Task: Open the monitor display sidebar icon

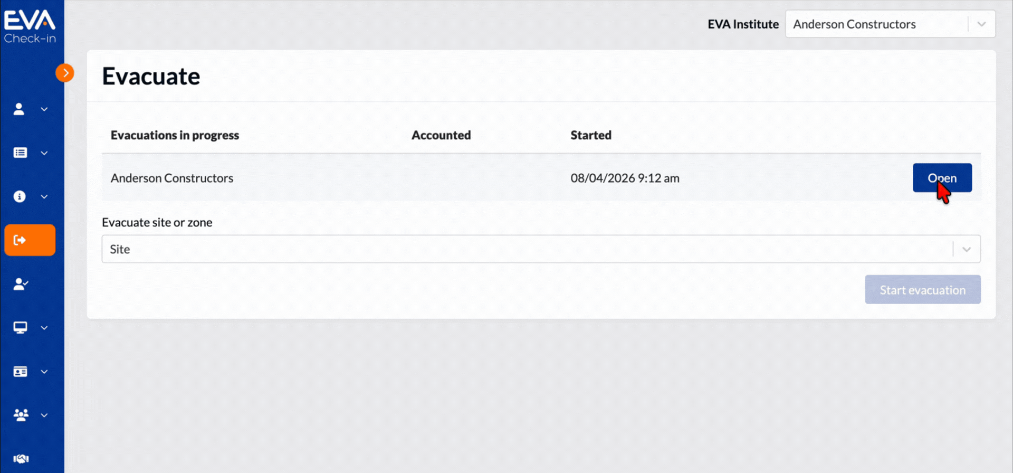Action: (20, 328)
